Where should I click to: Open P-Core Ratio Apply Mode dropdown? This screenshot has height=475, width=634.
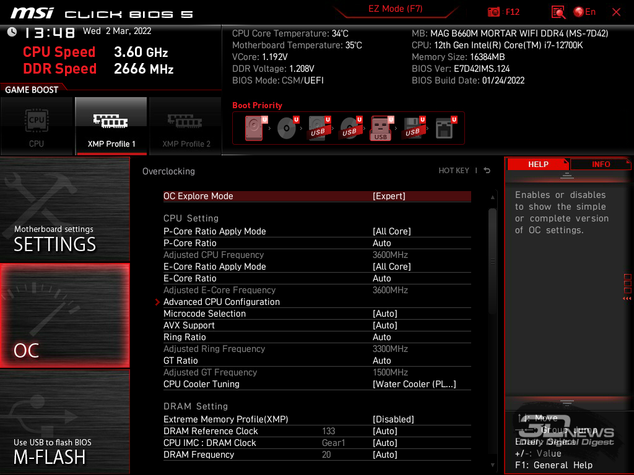(317, 231)
